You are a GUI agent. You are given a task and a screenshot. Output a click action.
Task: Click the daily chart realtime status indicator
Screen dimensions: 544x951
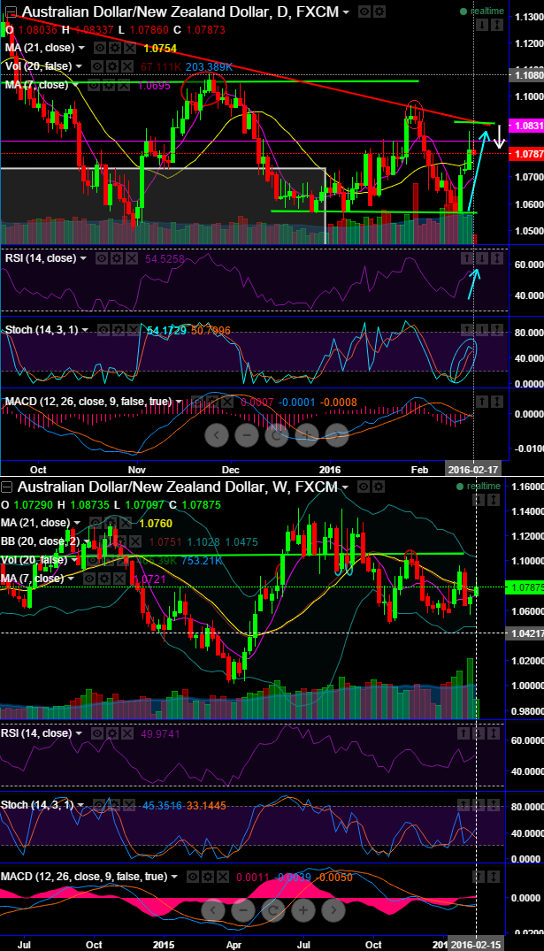pos(480,12)
